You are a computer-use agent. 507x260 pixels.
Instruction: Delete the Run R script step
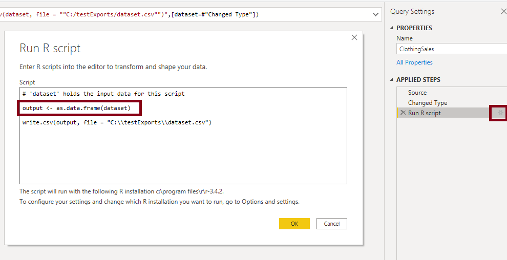403,113
